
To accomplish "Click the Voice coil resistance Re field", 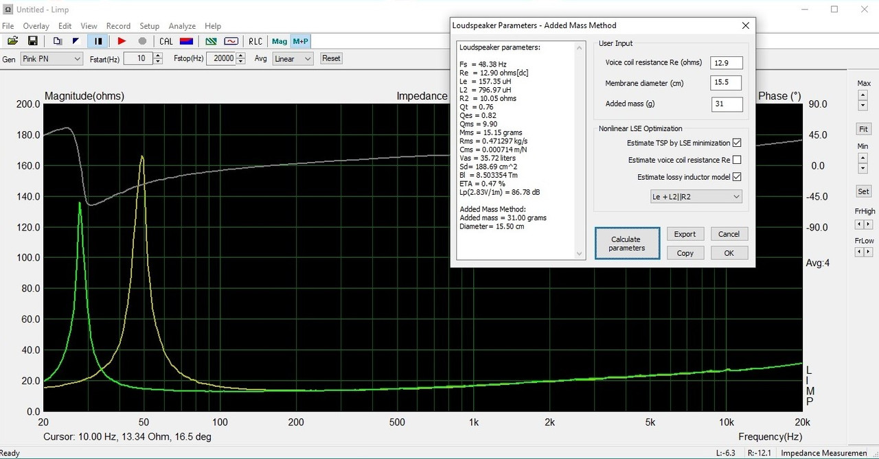I will [727, 62].
